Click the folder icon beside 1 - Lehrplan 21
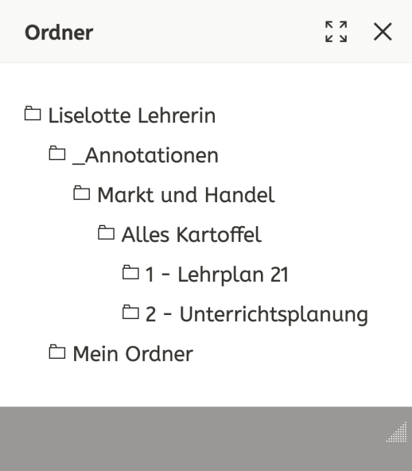412x471 pixels. click(131, 272)
